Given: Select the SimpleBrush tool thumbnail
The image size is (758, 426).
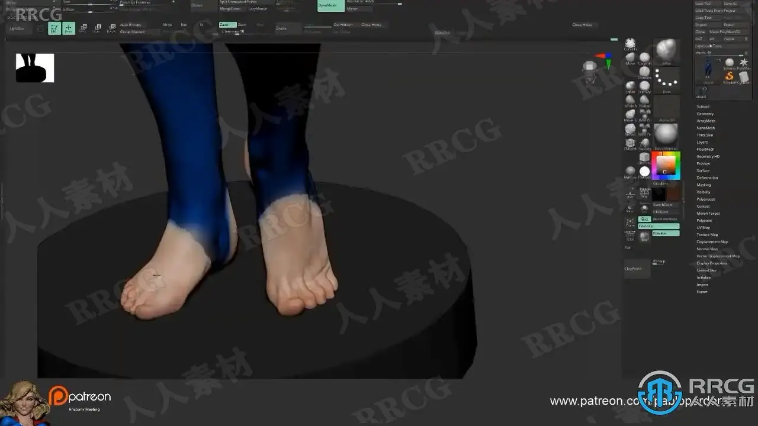Looking at the screenshot, I should [x=730, y=77].
